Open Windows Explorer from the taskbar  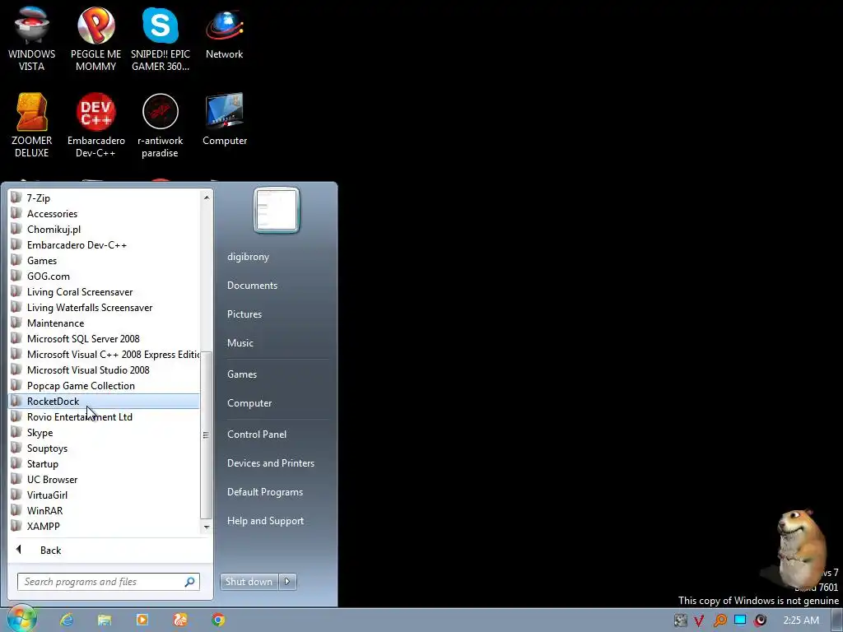105,620
